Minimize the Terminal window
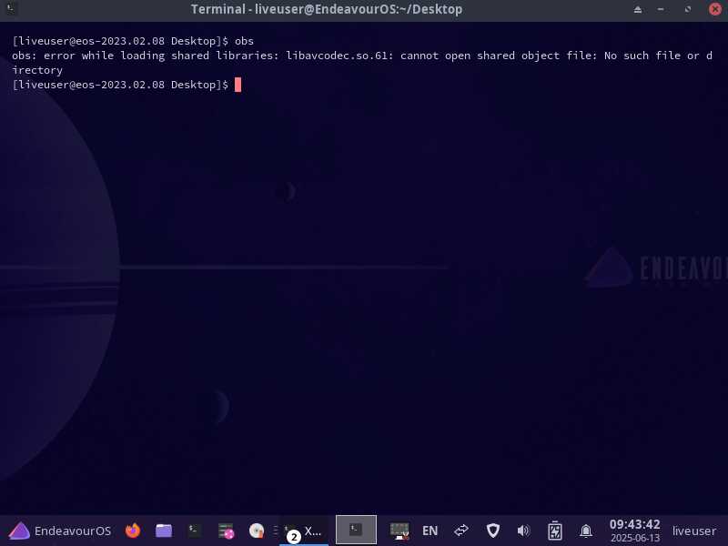Screen dimensions: 728x546 pyautogui.click(x=661, y=9)
